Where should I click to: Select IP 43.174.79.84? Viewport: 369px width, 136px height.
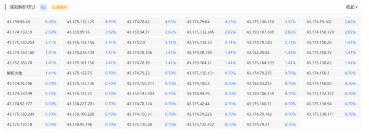198,22
